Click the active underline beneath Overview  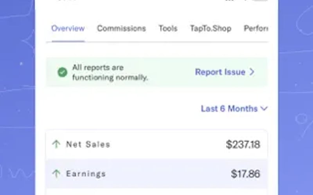point(68,41)
